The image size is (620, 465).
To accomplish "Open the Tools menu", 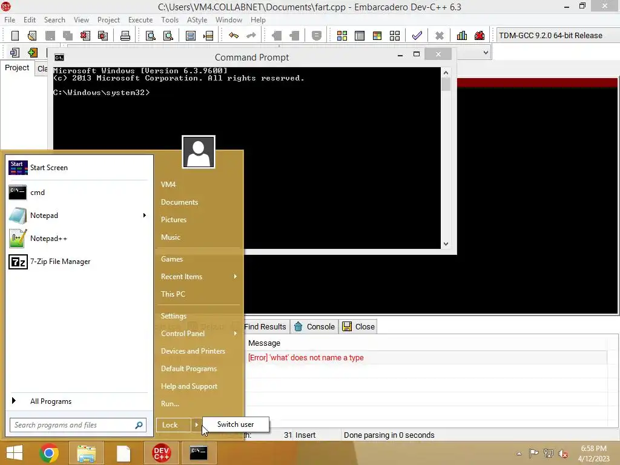I will point(170,20).
